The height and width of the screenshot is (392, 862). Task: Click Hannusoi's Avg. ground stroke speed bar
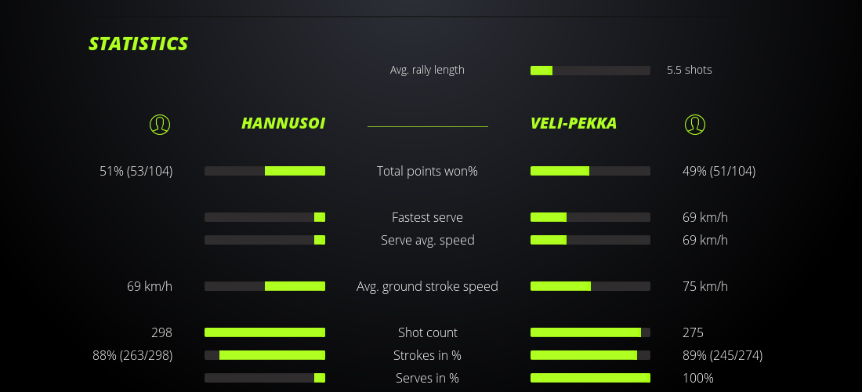(265, 286)
